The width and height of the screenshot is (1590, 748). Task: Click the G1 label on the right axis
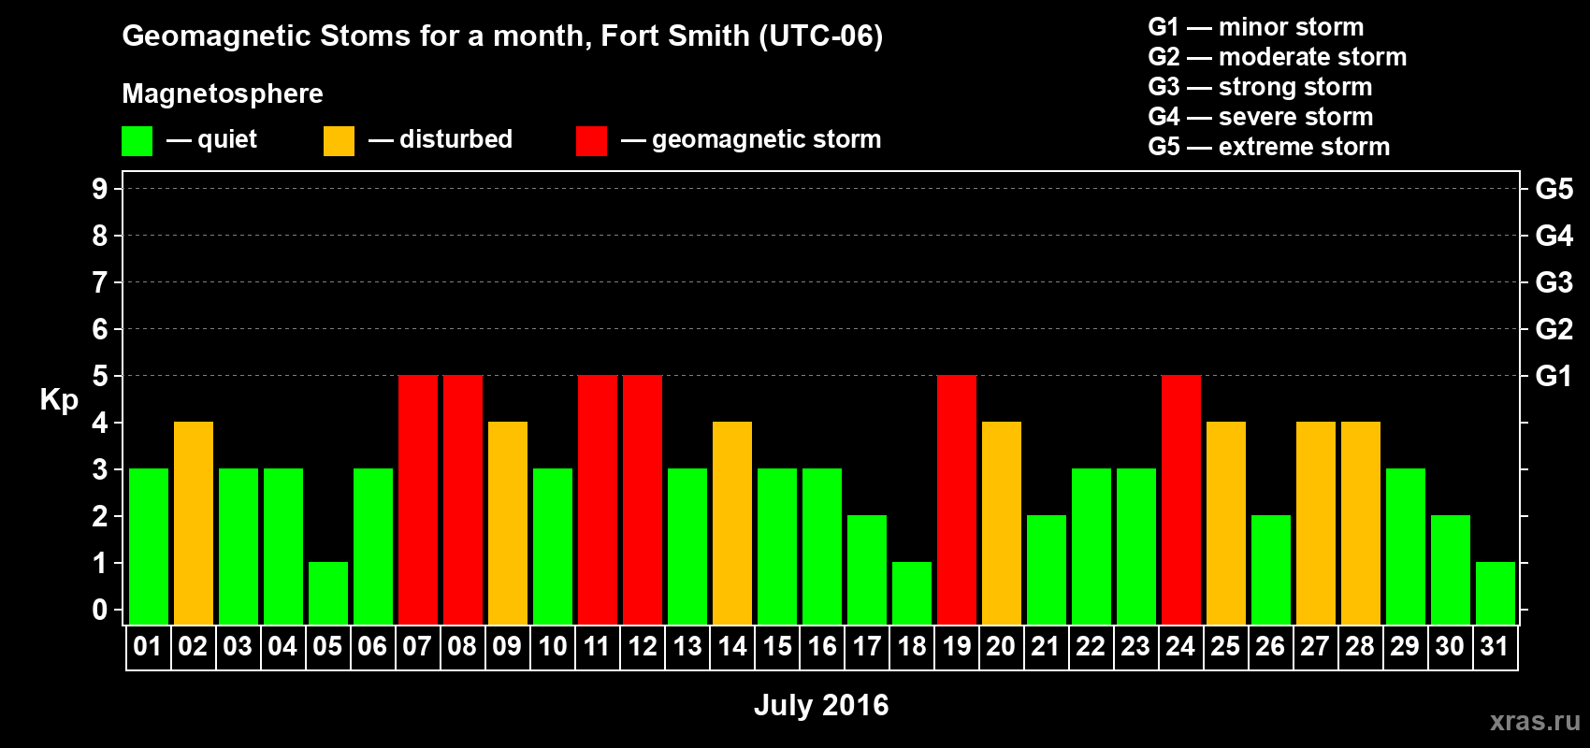(x=1554, y=376)
